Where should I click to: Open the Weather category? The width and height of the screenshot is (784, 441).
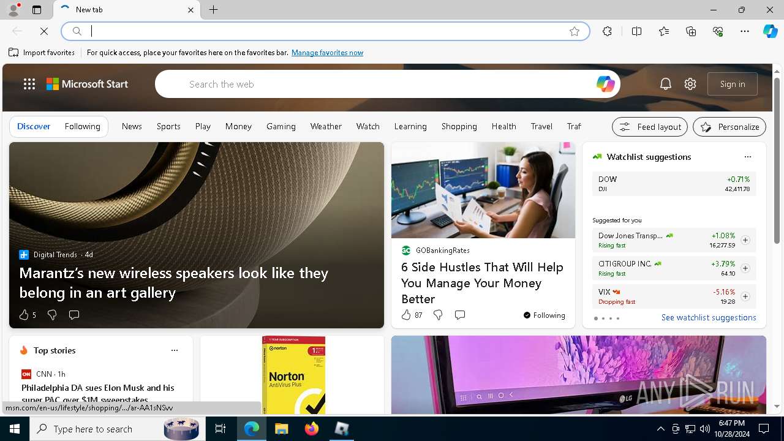pyautogui.click(x=326, y=126)
